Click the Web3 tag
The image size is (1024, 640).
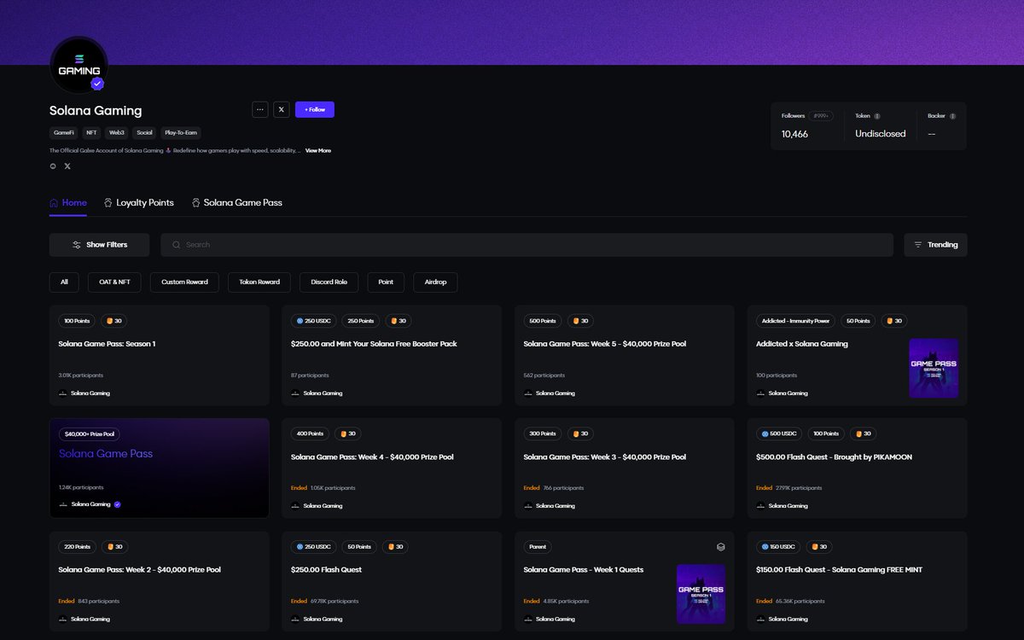pos(117,133)
